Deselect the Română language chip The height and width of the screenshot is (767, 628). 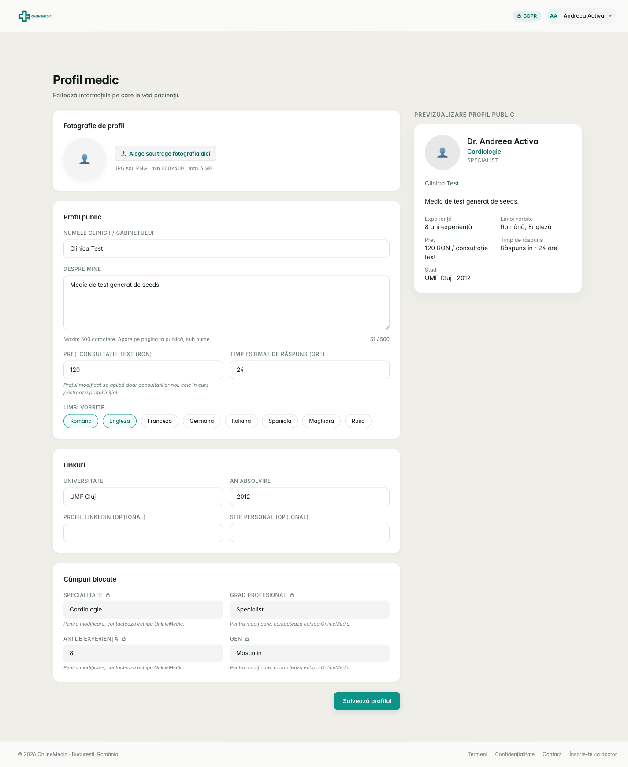81,421
